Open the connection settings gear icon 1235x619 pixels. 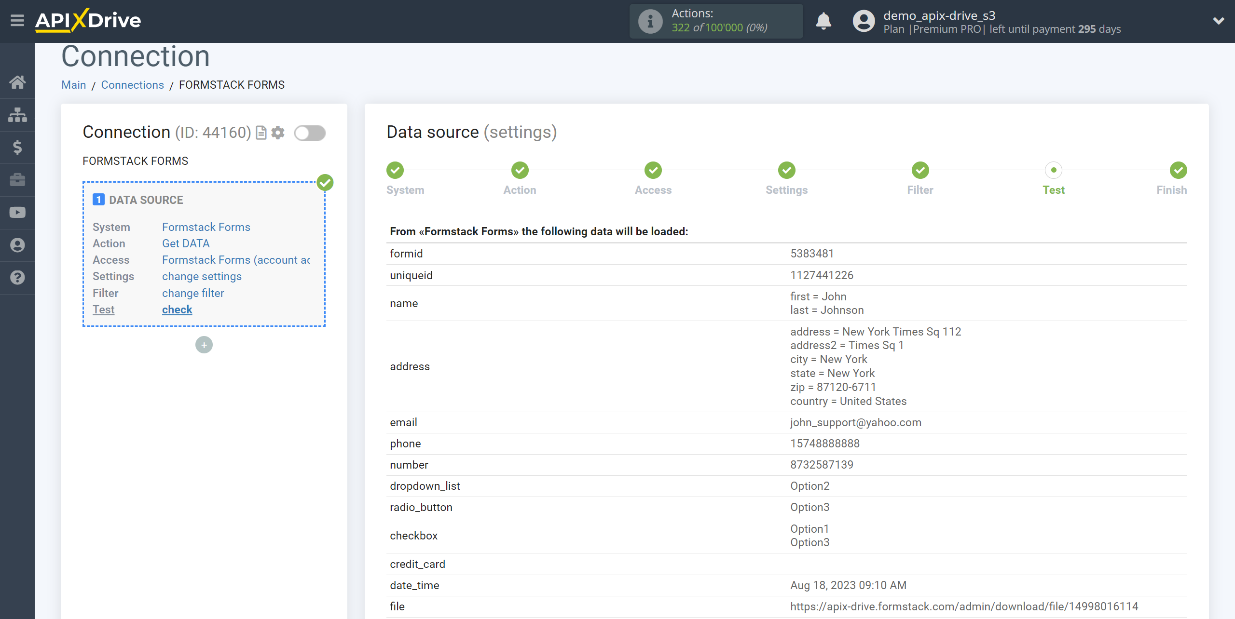click(278, 133)
